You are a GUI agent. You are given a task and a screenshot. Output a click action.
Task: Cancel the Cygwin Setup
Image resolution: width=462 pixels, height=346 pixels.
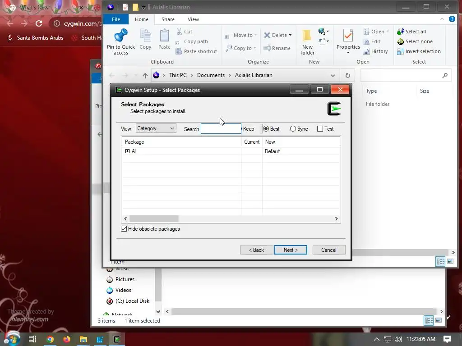(329, 250)
